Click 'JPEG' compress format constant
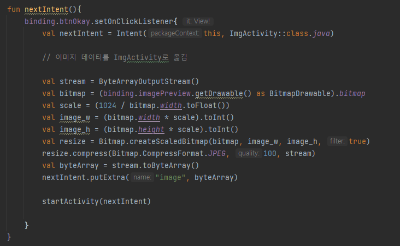 tap(216, 153)
